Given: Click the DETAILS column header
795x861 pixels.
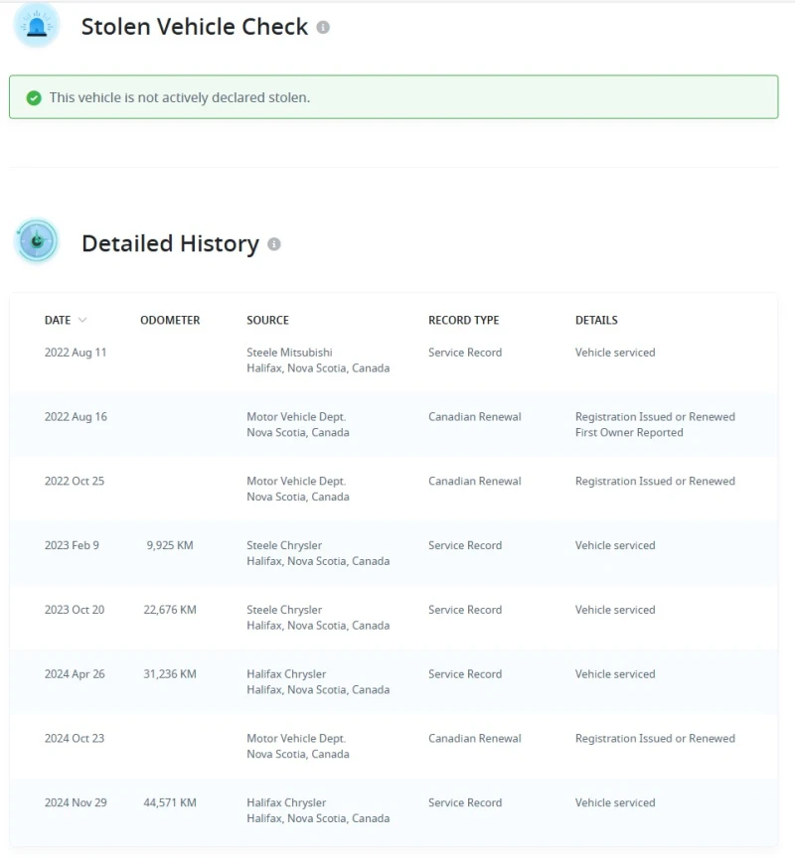Looking at the screenshot, I should 596,320.
